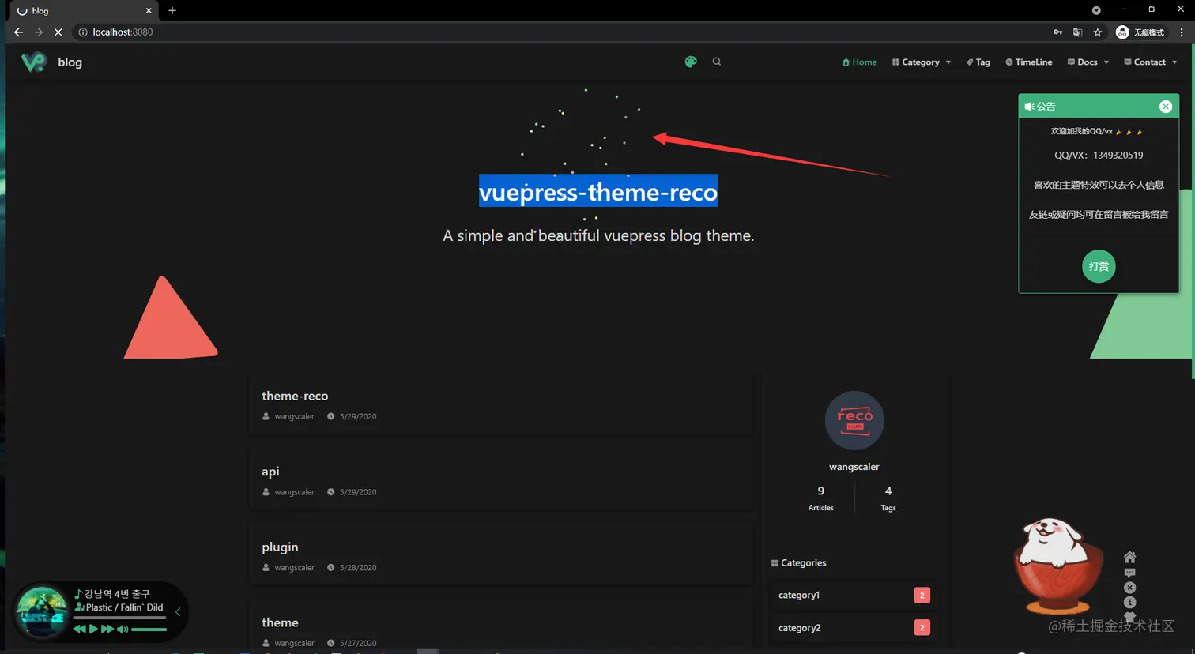The width and height of the screenshot is (1195, 654).
Task: Click the site info icon in address bar
Action: pyautogui.click(x=82, y=32)
